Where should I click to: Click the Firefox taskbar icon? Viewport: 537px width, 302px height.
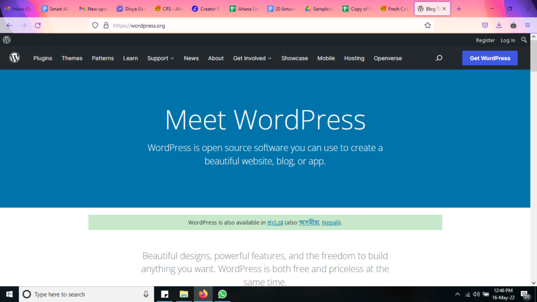point(203,294)
